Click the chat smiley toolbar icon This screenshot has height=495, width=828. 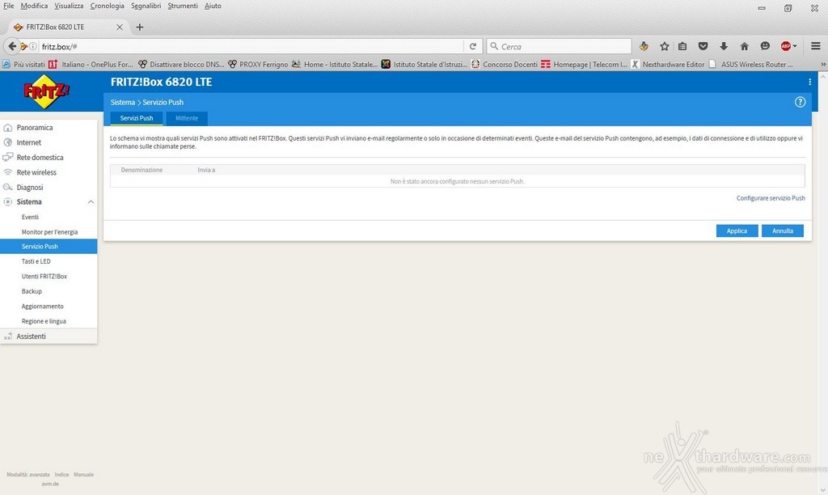765,46
